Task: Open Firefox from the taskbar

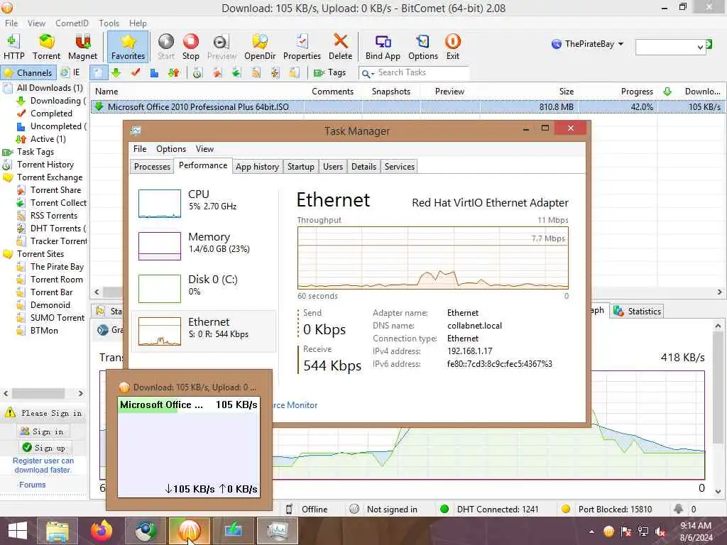Action: point(102,531)
